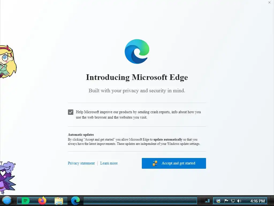The image size is (274, 206).
Task: Click the show desktop tray icon
Action: [207, 201]
